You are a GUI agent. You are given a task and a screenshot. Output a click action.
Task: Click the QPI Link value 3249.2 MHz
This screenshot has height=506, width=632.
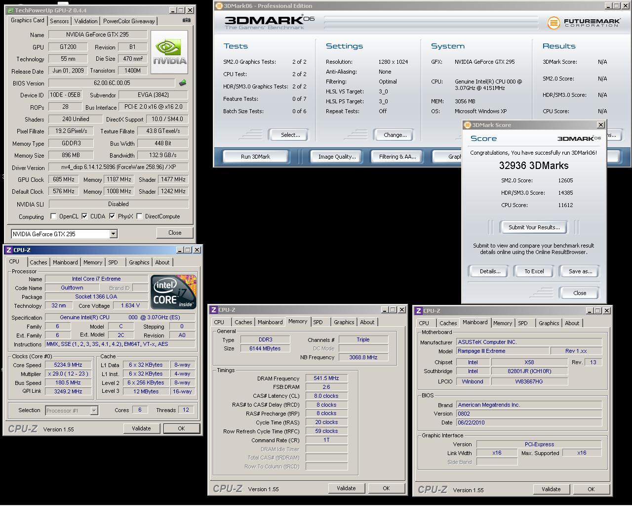[x=68, y=391]
